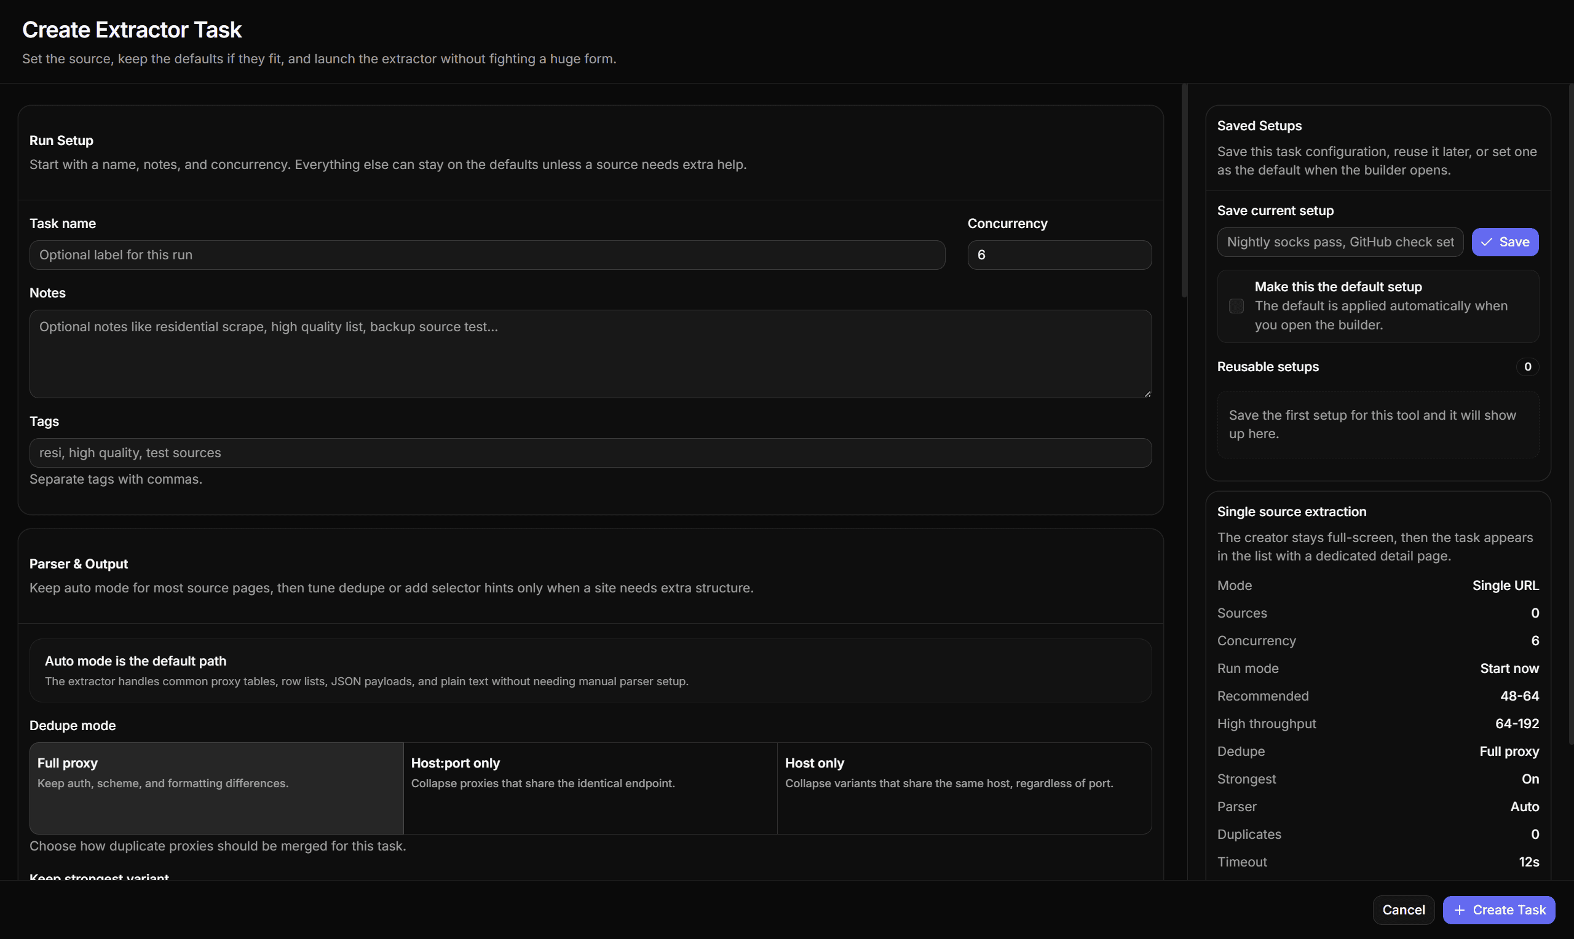The width and height of the screenshot is (1574, 939).
Task: Click the Create Task button
Action: click(1500, 910)
